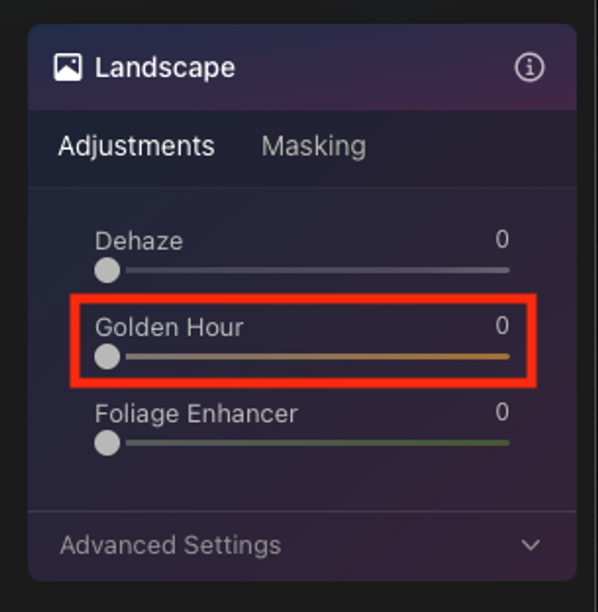Click the Landscape picture icon
The width and height of the screenshot is (598, 612).
(68, 68)
